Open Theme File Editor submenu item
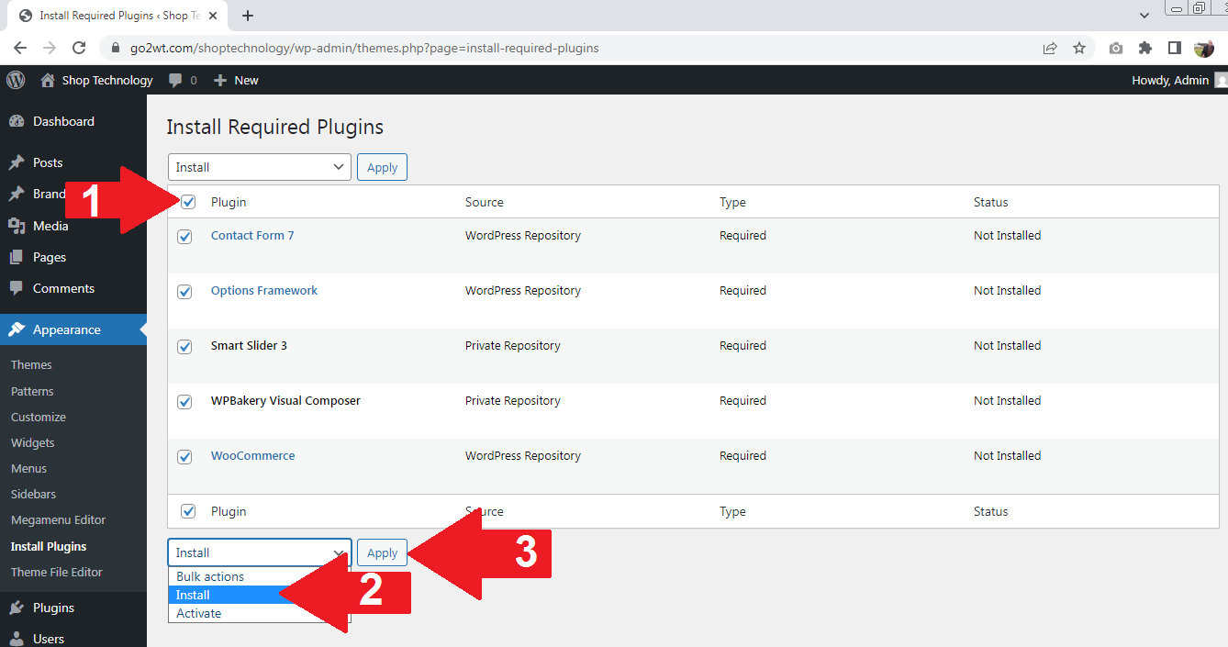Screen dimensions: 1228x647 click(x=57, y=572)
